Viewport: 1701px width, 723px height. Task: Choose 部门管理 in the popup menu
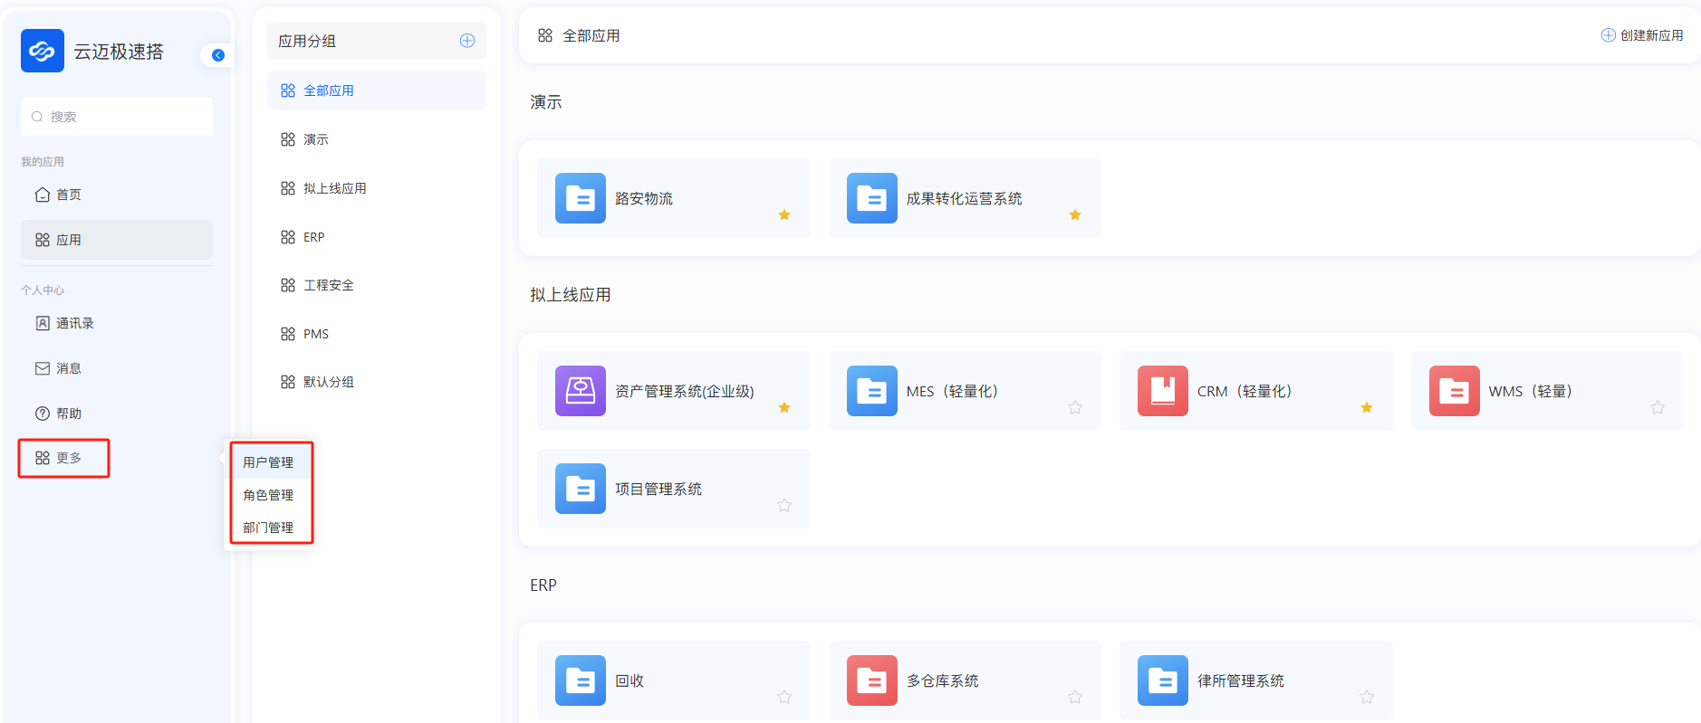268,528
